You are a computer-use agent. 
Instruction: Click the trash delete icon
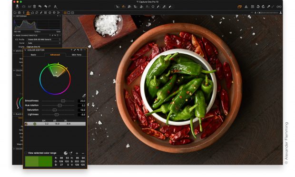point(34,7)
